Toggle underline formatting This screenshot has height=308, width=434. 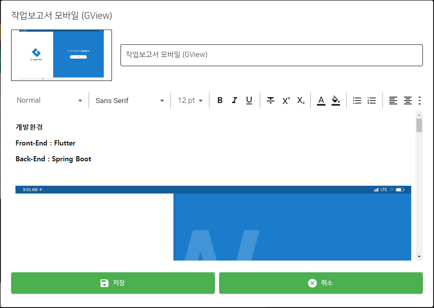tap(249, 101)
